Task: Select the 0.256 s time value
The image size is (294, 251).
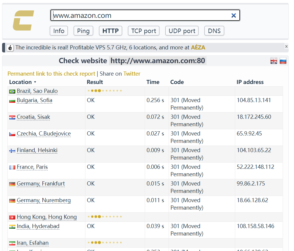Action: (155, 100)
